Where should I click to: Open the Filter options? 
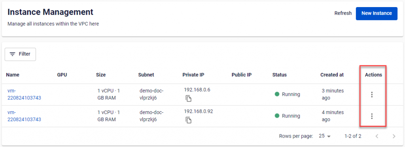click(x=20, y=54)
